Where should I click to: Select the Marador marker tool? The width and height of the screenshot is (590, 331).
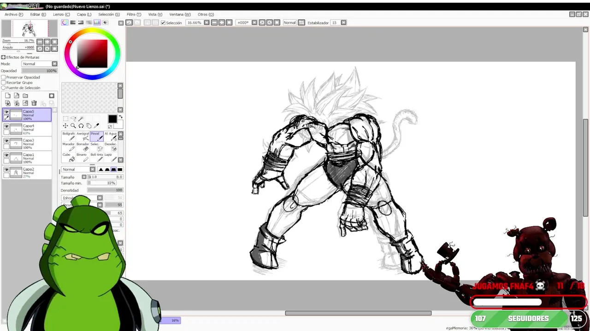click(68, 147)
